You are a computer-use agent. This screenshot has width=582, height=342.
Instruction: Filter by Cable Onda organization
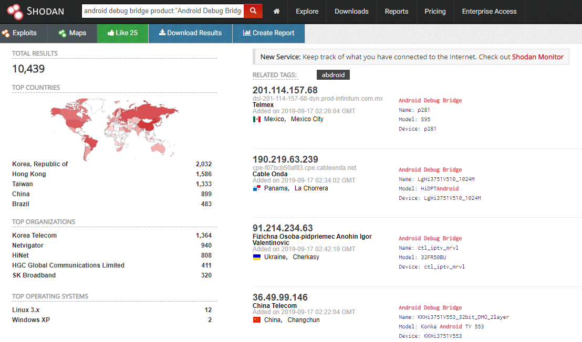(270, 174)
